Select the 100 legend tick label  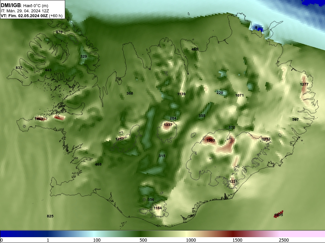(97, 240)
